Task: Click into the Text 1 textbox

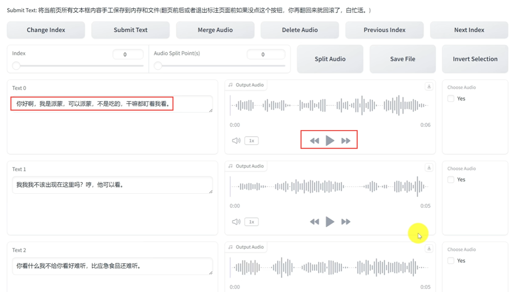Action: tap(112, 185)
